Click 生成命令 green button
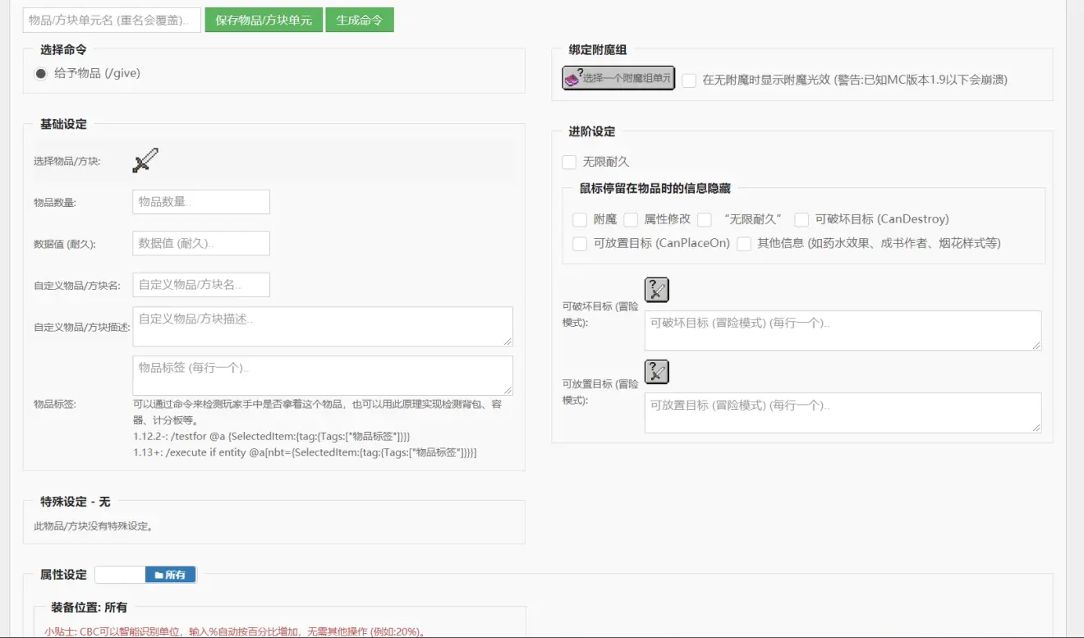 point(360,20)
